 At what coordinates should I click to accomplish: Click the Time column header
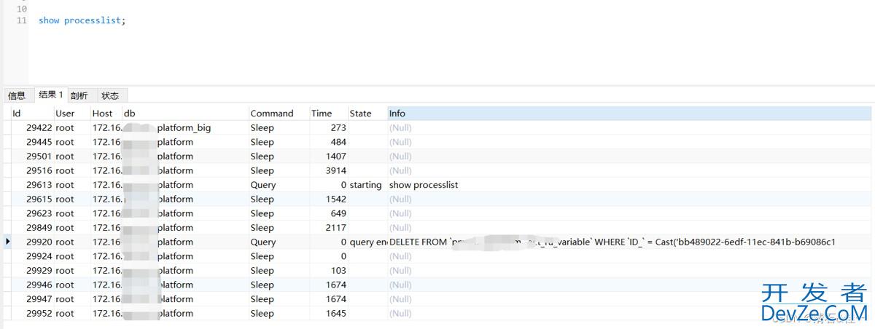[321, 114]
